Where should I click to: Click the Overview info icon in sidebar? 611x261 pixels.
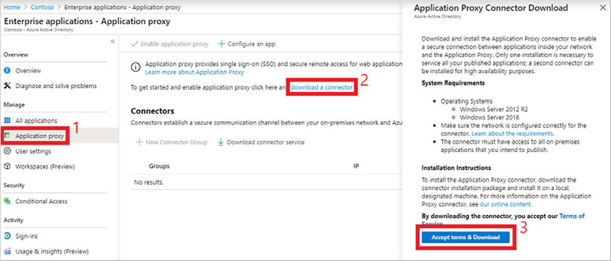point(7,70)
